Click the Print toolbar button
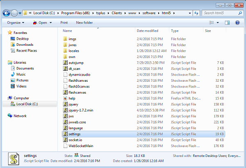This screenshot has height=168, width=246. 64,22
